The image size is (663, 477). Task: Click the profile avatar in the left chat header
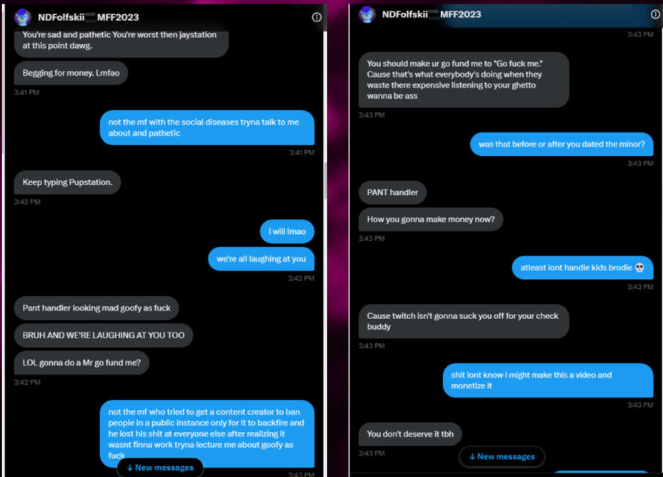click(x=23, y=17)
